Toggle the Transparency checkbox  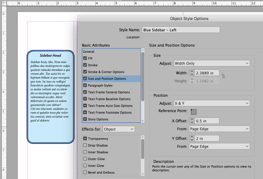click(85, 139)
